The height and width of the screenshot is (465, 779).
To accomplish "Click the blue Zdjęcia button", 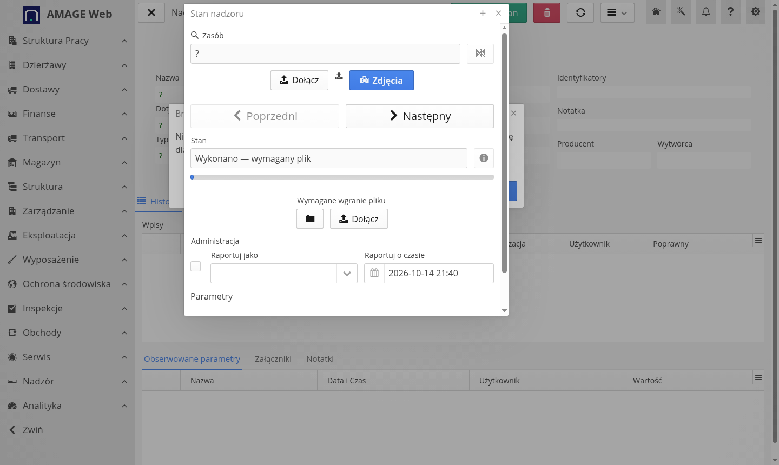I will coord(381,81).
